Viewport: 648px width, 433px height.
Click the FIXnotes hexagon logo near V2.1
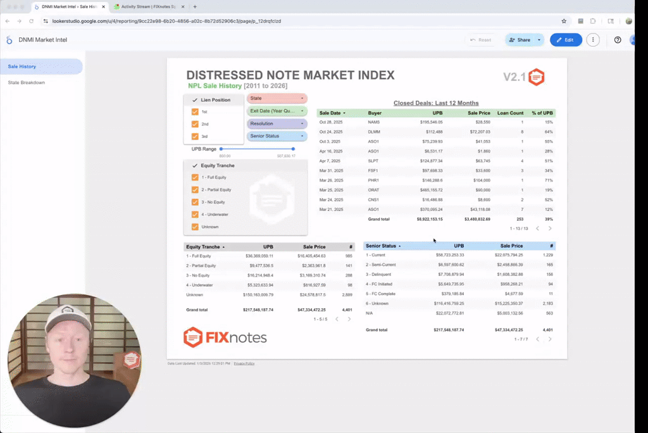[537, 77]
